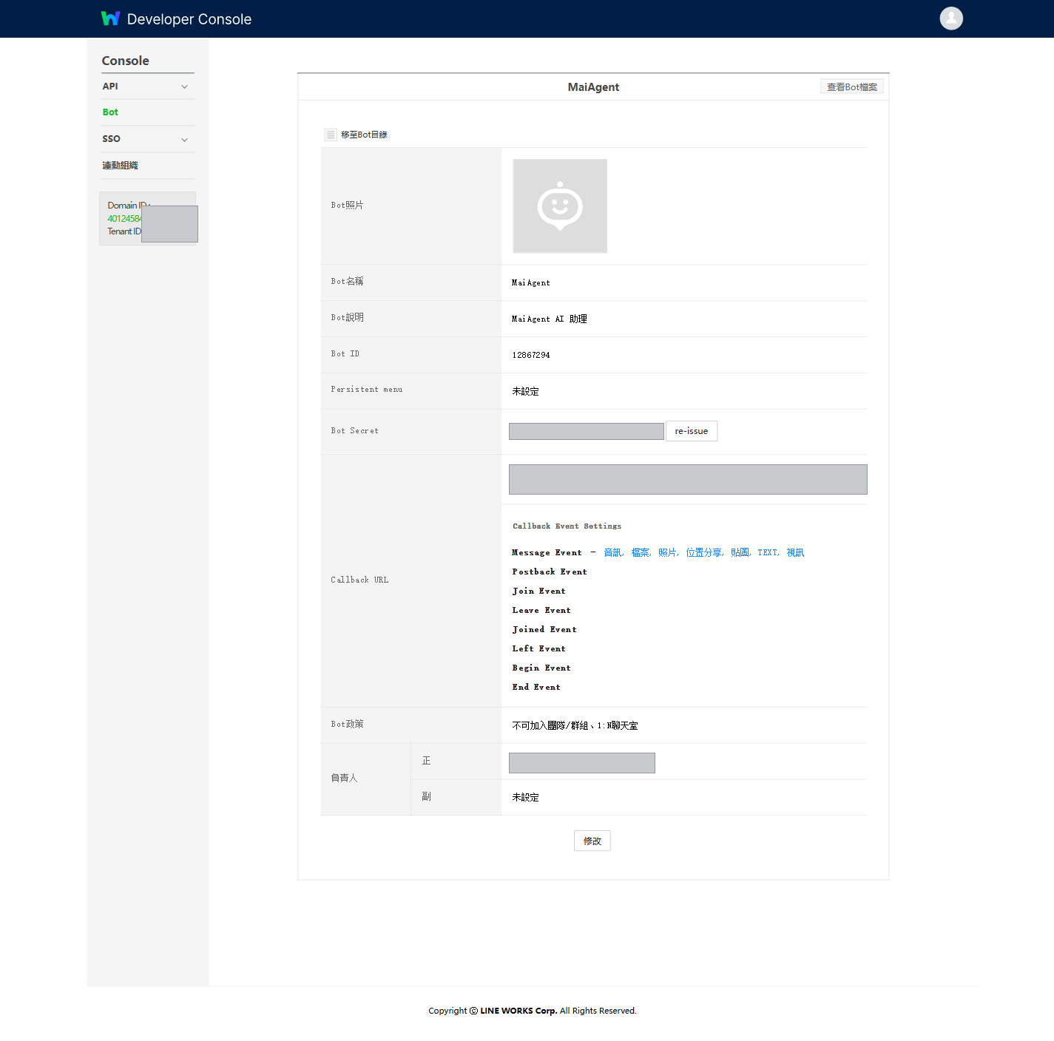Click the Callback URL masked field
Viewport: 1054px width, 1041px height.
[x=688, y=479]
